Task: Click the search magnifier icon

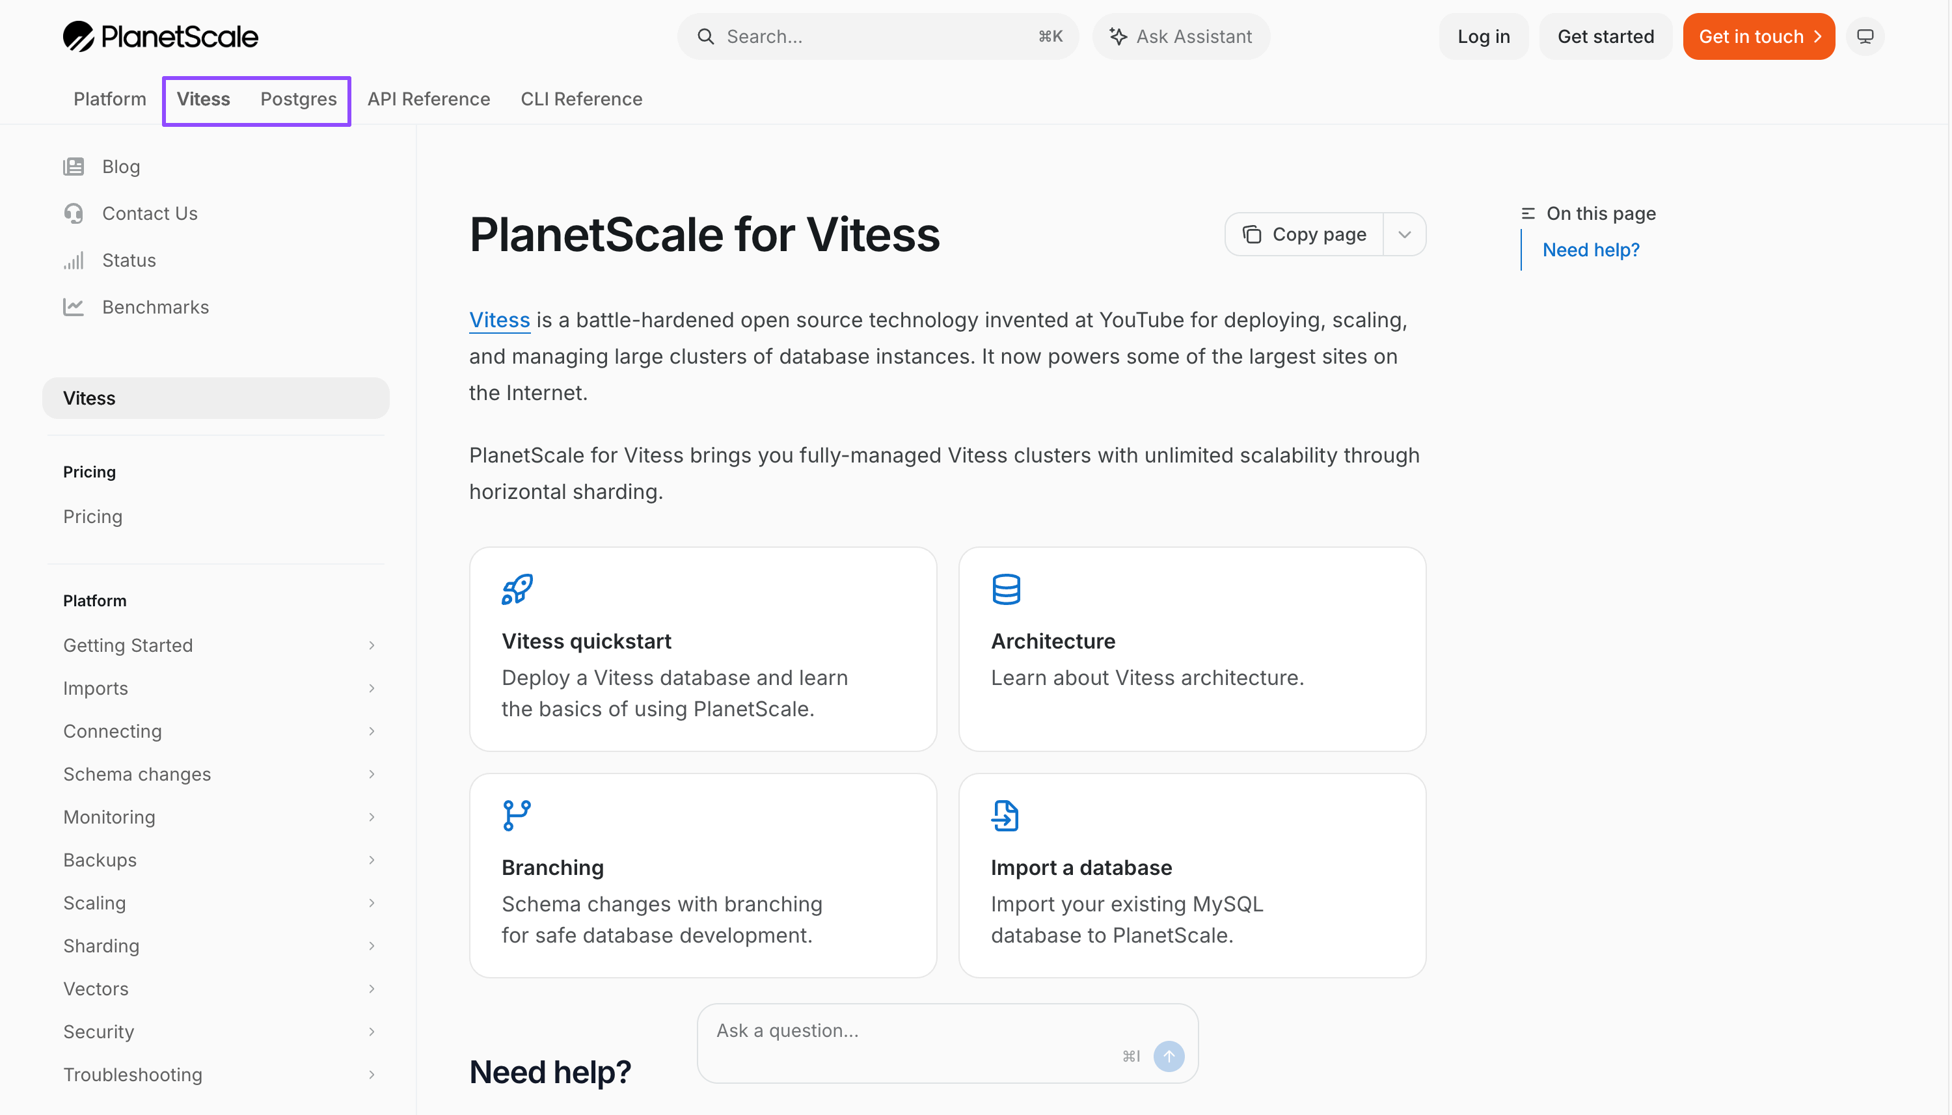Action: pos(705,37)
